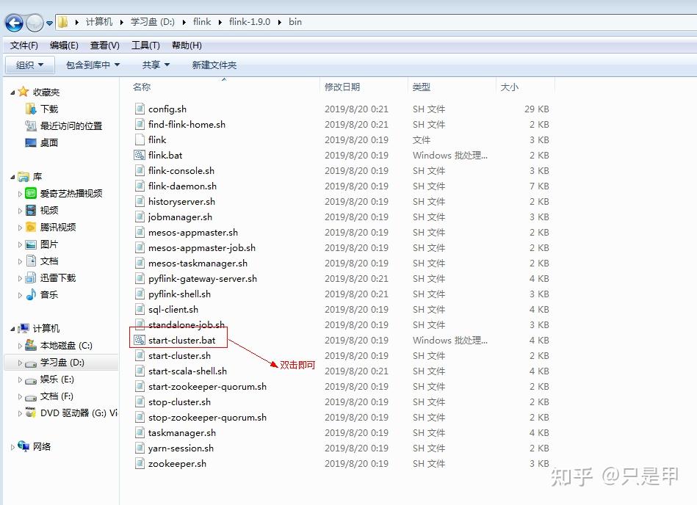Click the Computer icon (计算机) in sidebar
The image size is (697, 505).
click(23, 328)
